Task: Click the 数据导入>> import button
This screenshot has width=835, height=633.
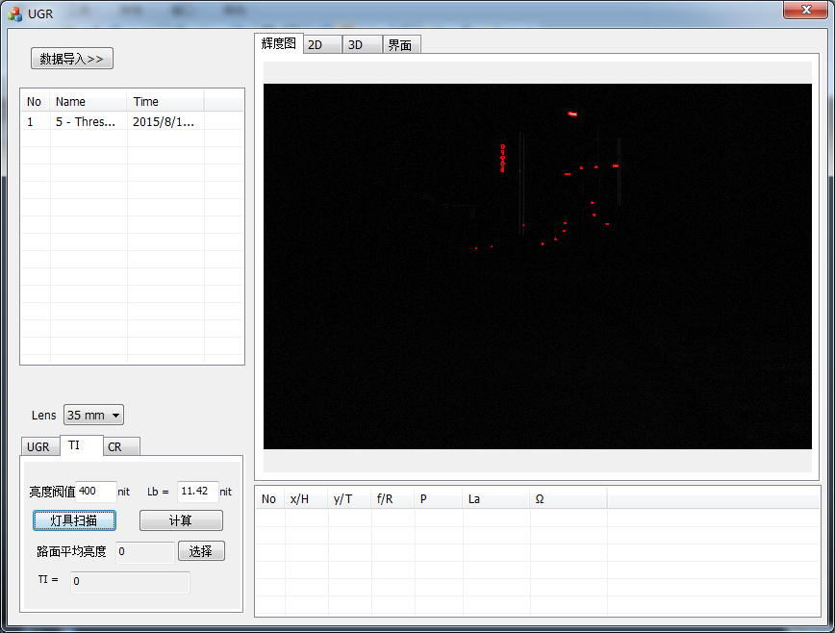Action: tap(72, 59)
